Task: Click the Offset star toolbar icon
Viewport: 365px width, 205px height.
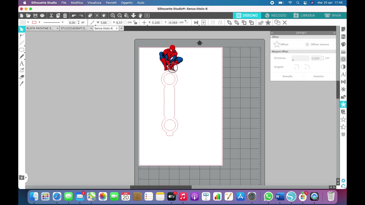Action: pos(268,22)
